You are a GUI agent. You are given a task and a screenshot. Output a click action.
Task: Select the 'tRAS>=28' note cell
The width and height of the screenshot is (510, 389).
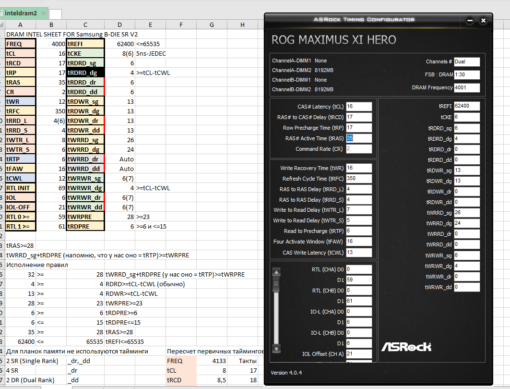pos(20,245)
